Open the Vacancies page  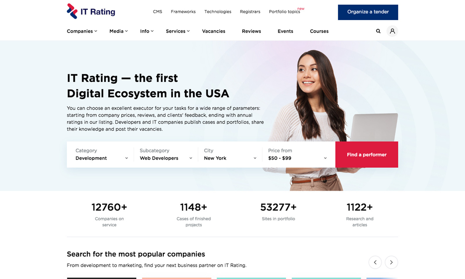click(x=213, y=31)
